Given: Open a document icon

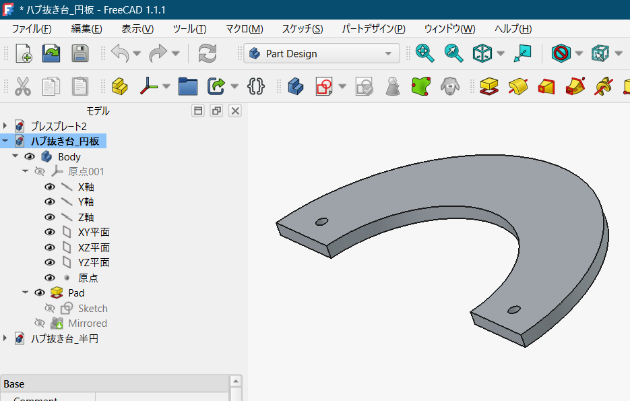Looking at the screenshot, I should click(51, 53).
